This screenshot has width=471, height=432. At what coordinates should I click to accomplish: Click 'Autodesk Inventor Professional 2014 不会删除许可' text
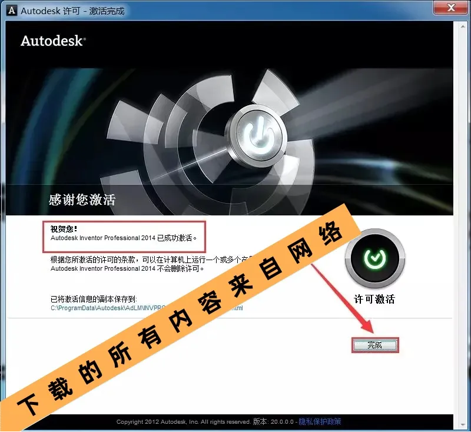[x=127, y=268]
